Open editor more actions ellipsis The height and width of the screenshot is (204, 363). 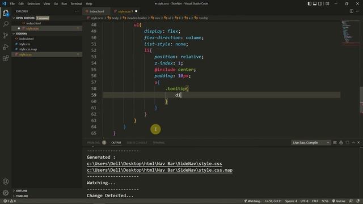click(x=358, y=11)
